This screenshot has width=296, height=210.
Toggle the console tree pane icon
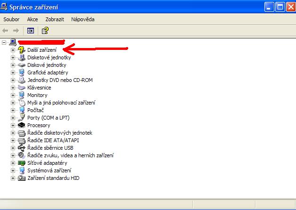31,31
